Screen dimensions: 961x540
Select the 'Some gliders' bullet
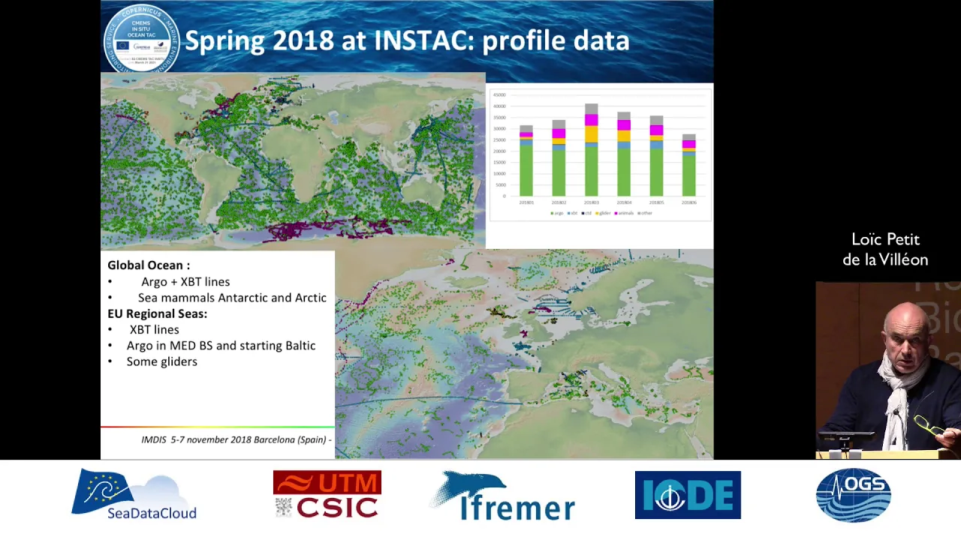161,361
